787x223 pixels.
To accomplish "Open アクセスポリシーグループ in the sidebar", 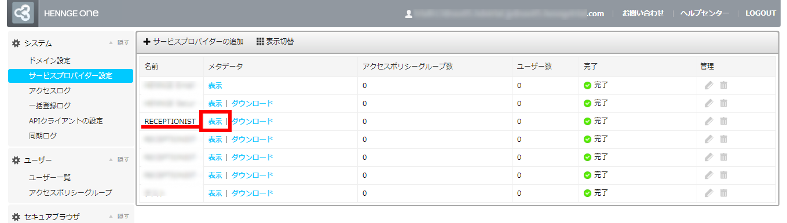I will coord(70,192).
